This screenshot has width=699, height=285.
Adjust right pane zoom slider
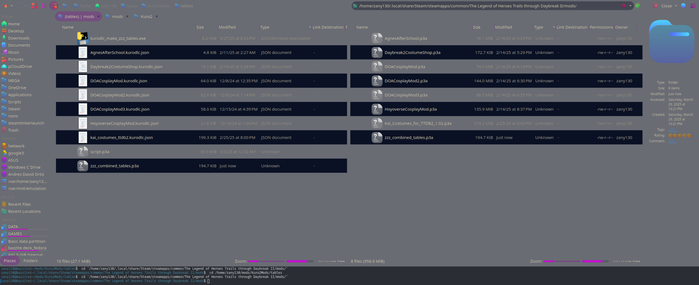[562, 261]
